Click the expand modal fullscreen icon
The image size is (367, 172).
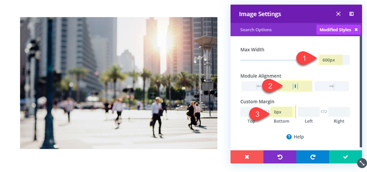tap(338, 14)
